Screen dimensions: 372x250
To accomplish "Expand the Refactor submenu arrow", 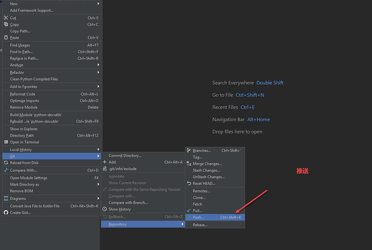I will (98, 72).
